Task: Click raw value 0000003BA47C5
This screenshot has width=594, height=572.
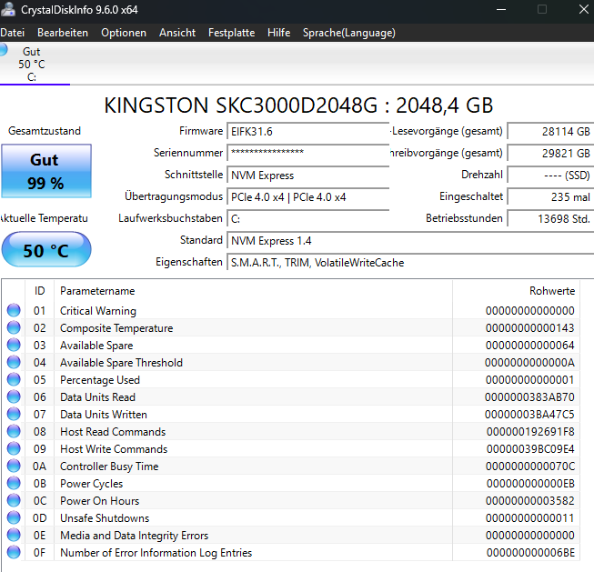Action: pyautogui.click(x=529, y=415)
